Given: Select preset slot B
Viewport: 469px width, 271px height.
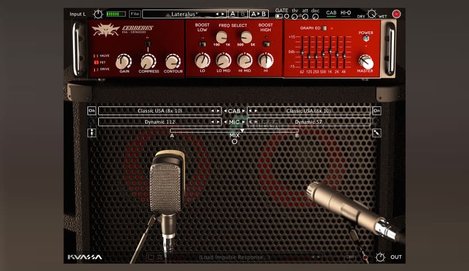Looking at the screenshot, I should pos(242,14).
